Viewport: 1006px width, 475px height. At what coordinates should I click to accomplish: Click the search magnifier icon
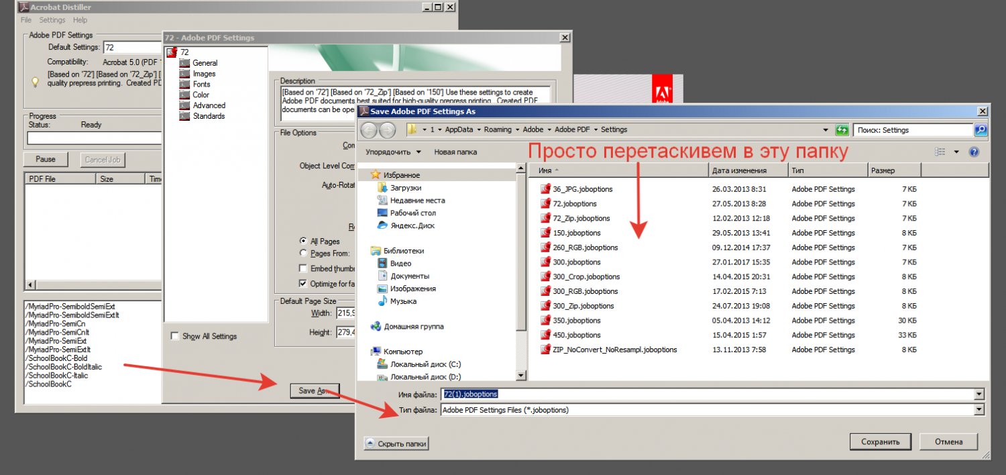[981, 130]
